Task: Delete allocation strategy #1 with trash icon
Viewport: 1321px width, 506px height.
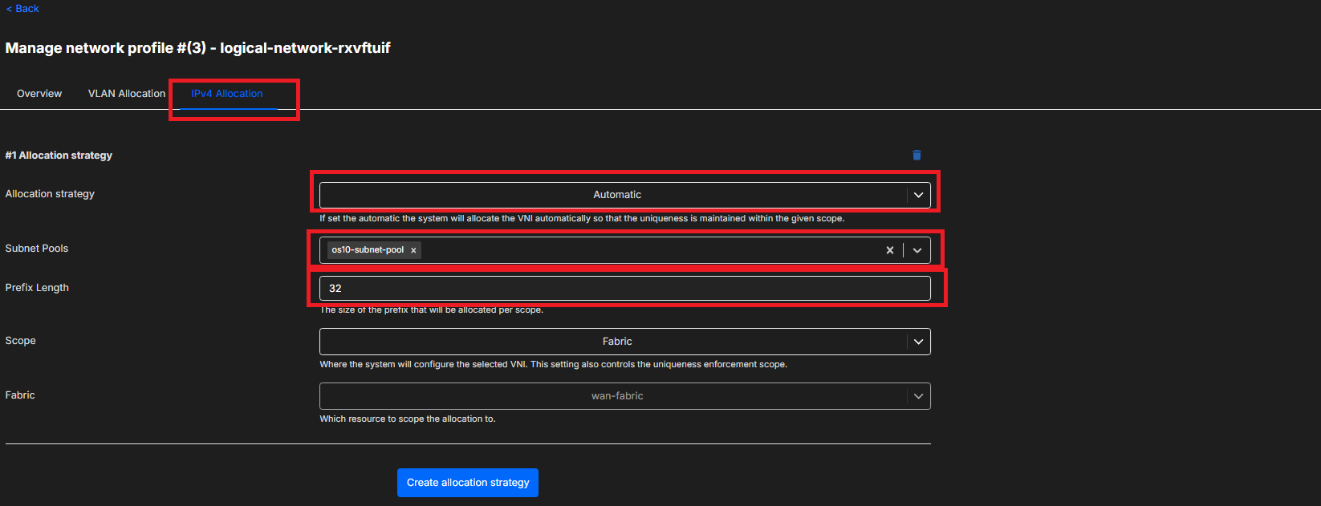Action: pyautogui.click(x=917, y=156)
